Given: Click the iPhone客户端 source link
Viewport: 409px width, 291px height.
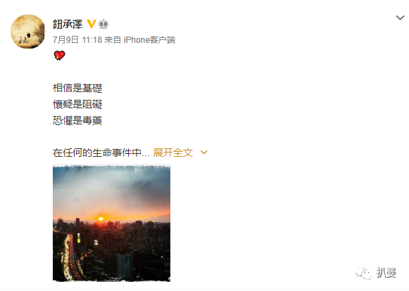Looking at the screenshot, I should point(149,40).
